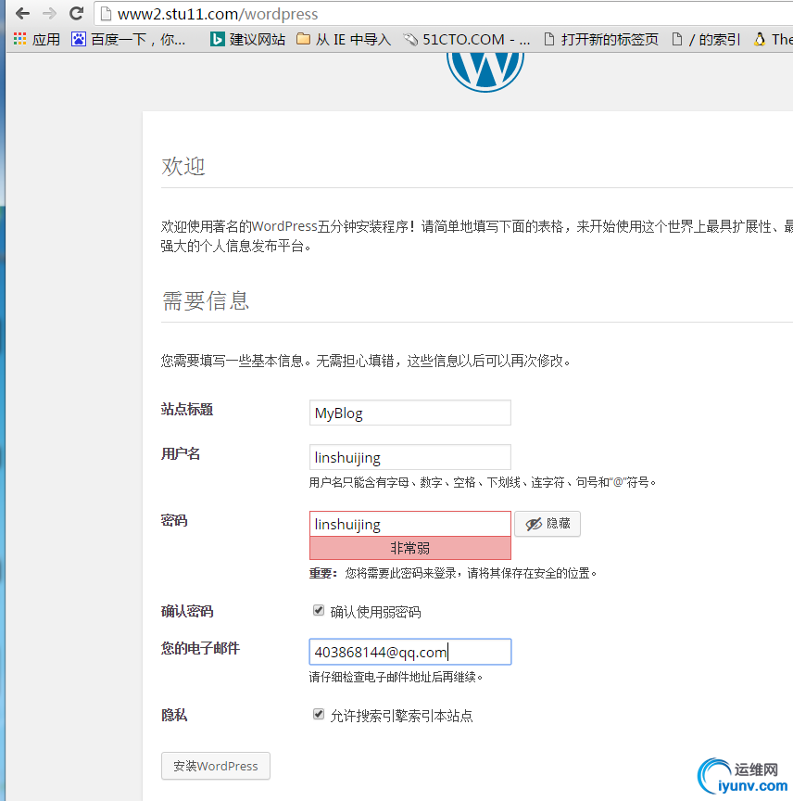This screenshot has height=801, width=793.
Task: Click the 非常弱 password strength indicator
Action: click(410, 548)
